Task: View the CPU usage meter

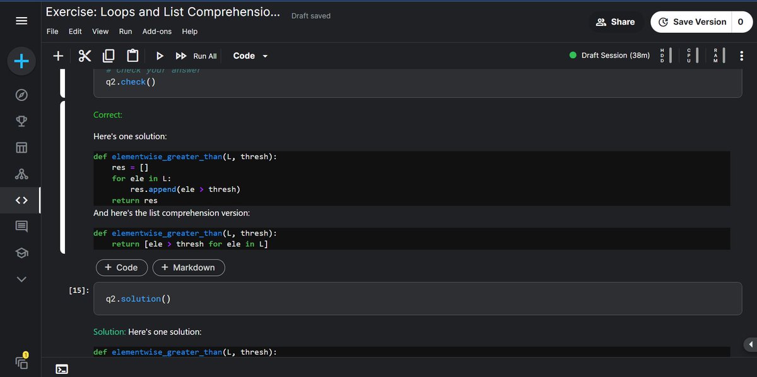Action: pyautogui.click(x=693, y=56)
